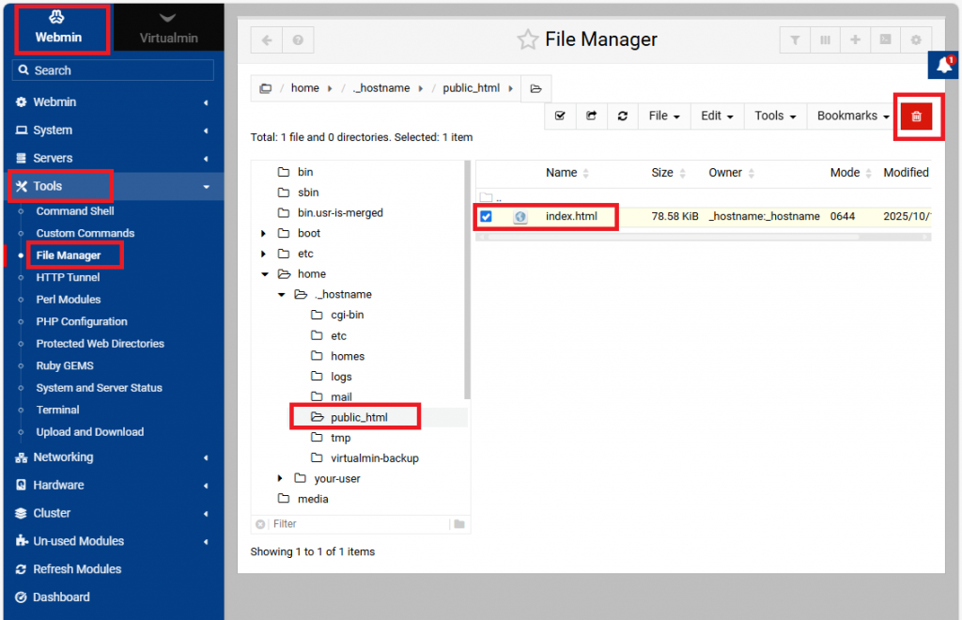962x620 pixels.
Task: Click the filter funnel icon
Action: 795,40
